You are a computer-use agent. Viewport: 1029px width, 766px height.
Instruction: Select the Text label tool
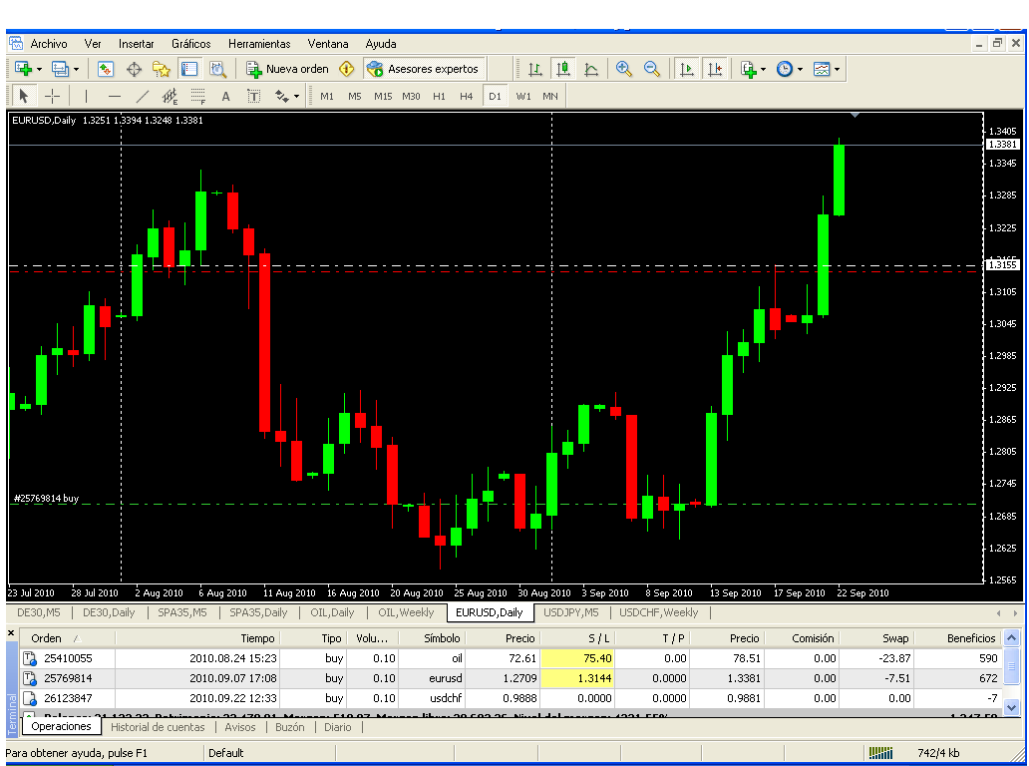point(225,96)
